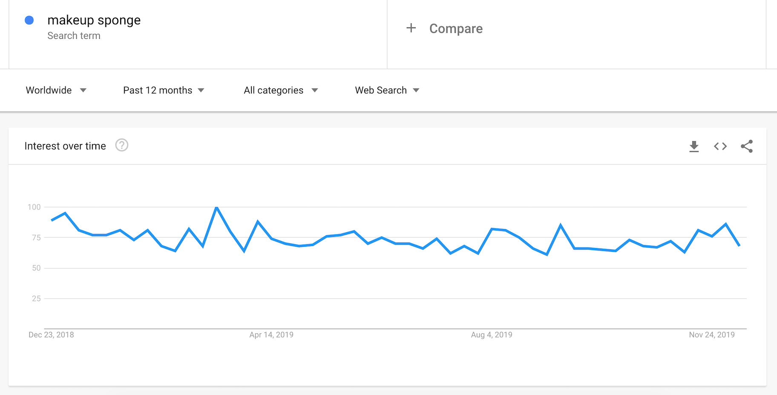Click the Interest over time heading
Viewport: 777px width, 395px height.
(x=65, y=146)
